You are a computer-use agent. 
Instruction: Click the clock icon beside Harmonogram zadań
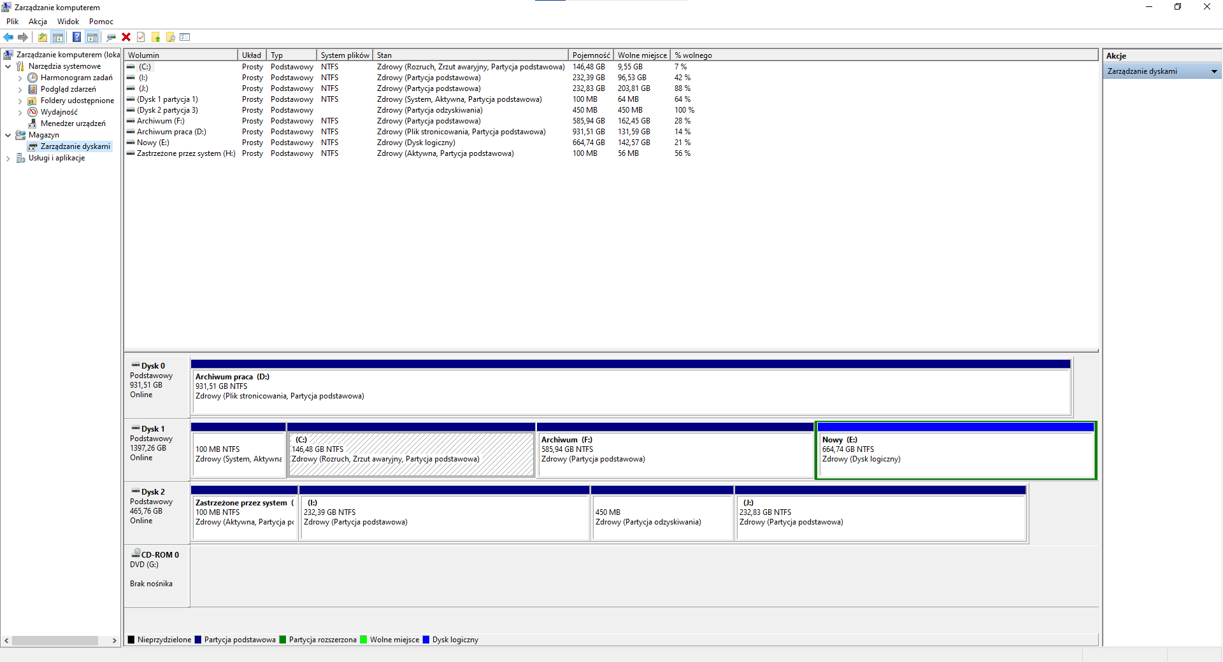point(32,78)
